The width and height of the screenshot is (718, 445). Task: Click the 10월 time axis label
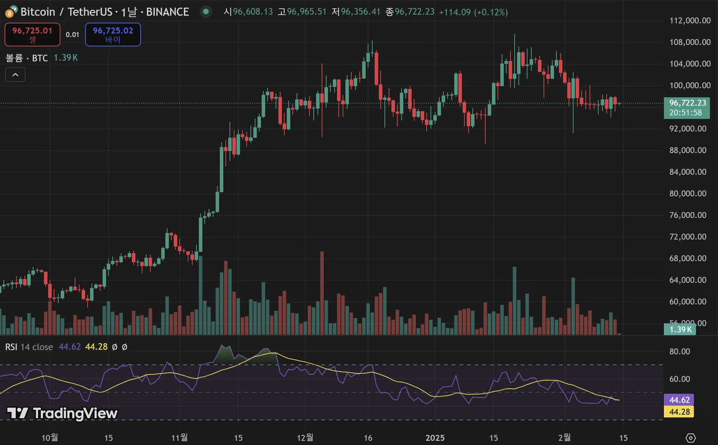(x=50, y=438)
